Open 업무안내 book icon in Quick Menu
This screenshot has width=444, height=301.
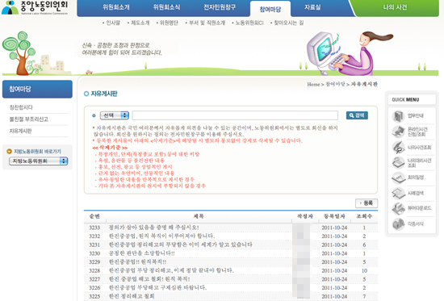click(x=398, y=116)
